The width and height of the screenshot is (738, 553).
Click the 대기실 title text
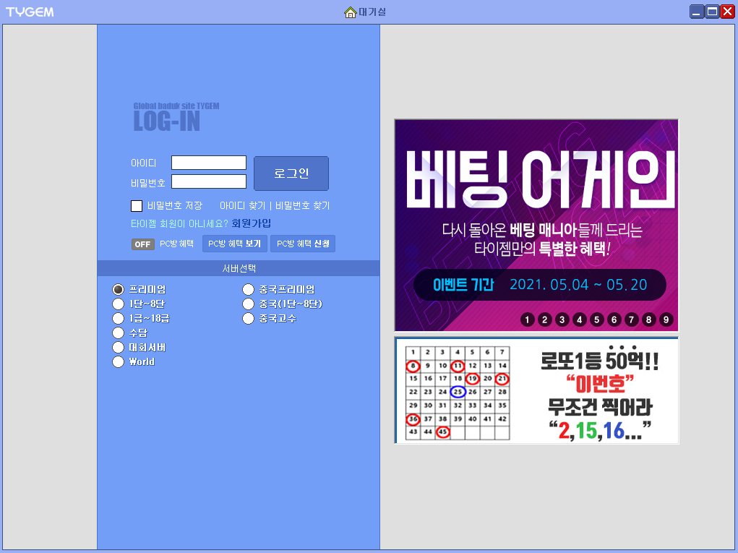coord(372,12)
